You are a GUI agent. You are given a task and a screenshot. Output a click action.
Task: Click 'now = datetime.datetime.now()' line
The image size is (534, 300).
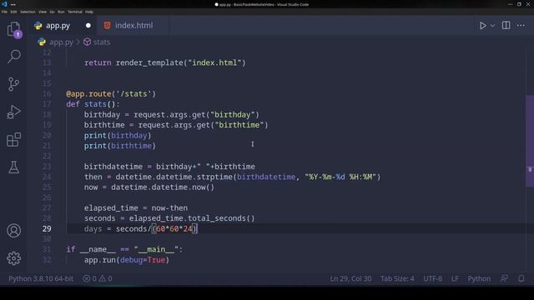click(x=149, y=187)
